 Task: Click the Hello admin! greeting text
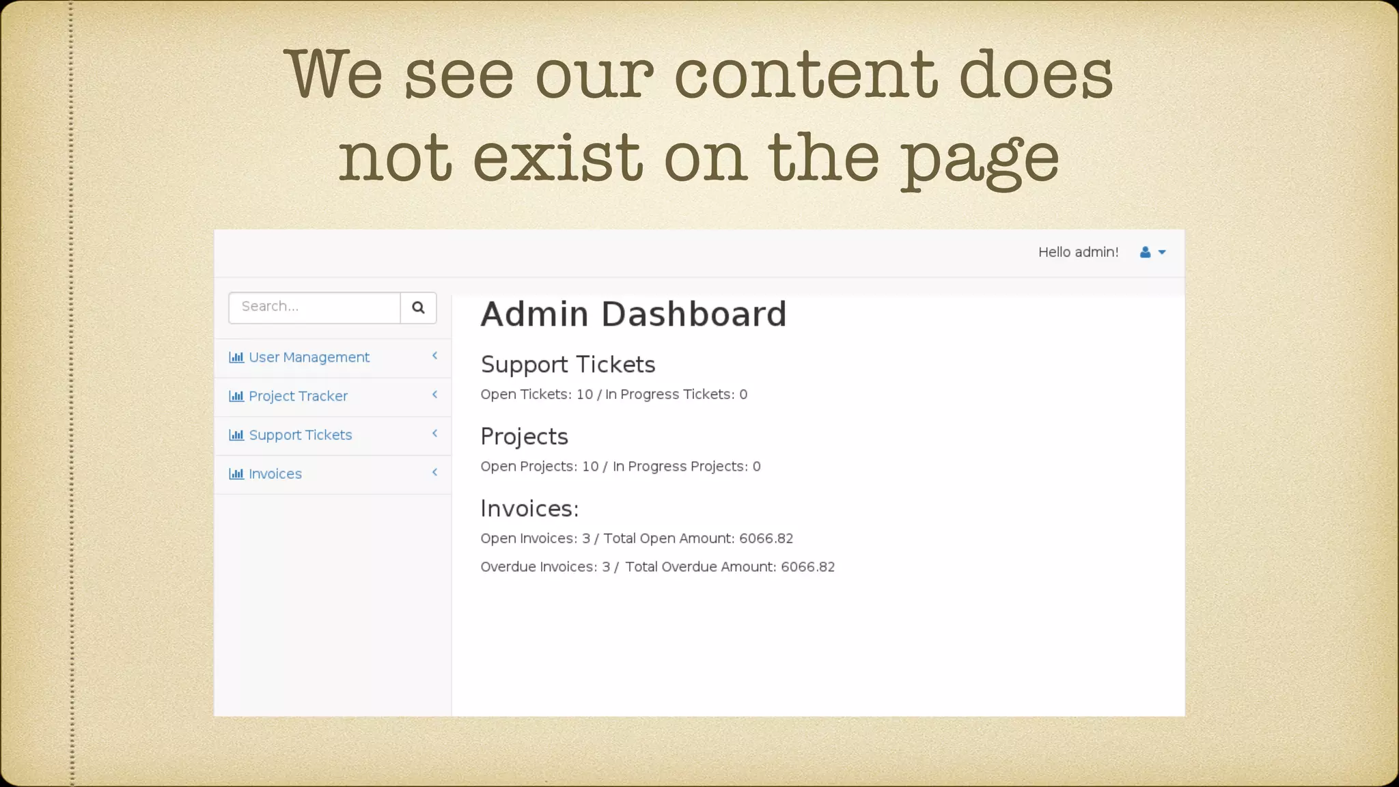tap(1078, 252)
